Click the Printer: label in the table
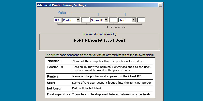203x101 pixels. (53, 76)
